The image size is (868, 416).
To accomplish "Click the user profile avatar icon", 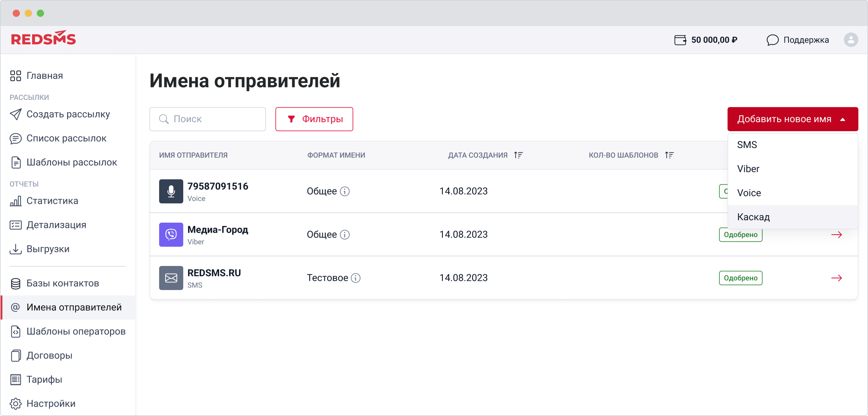I will 851,40.
